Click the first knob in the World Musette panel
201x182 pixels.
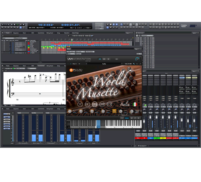point(70,111)
